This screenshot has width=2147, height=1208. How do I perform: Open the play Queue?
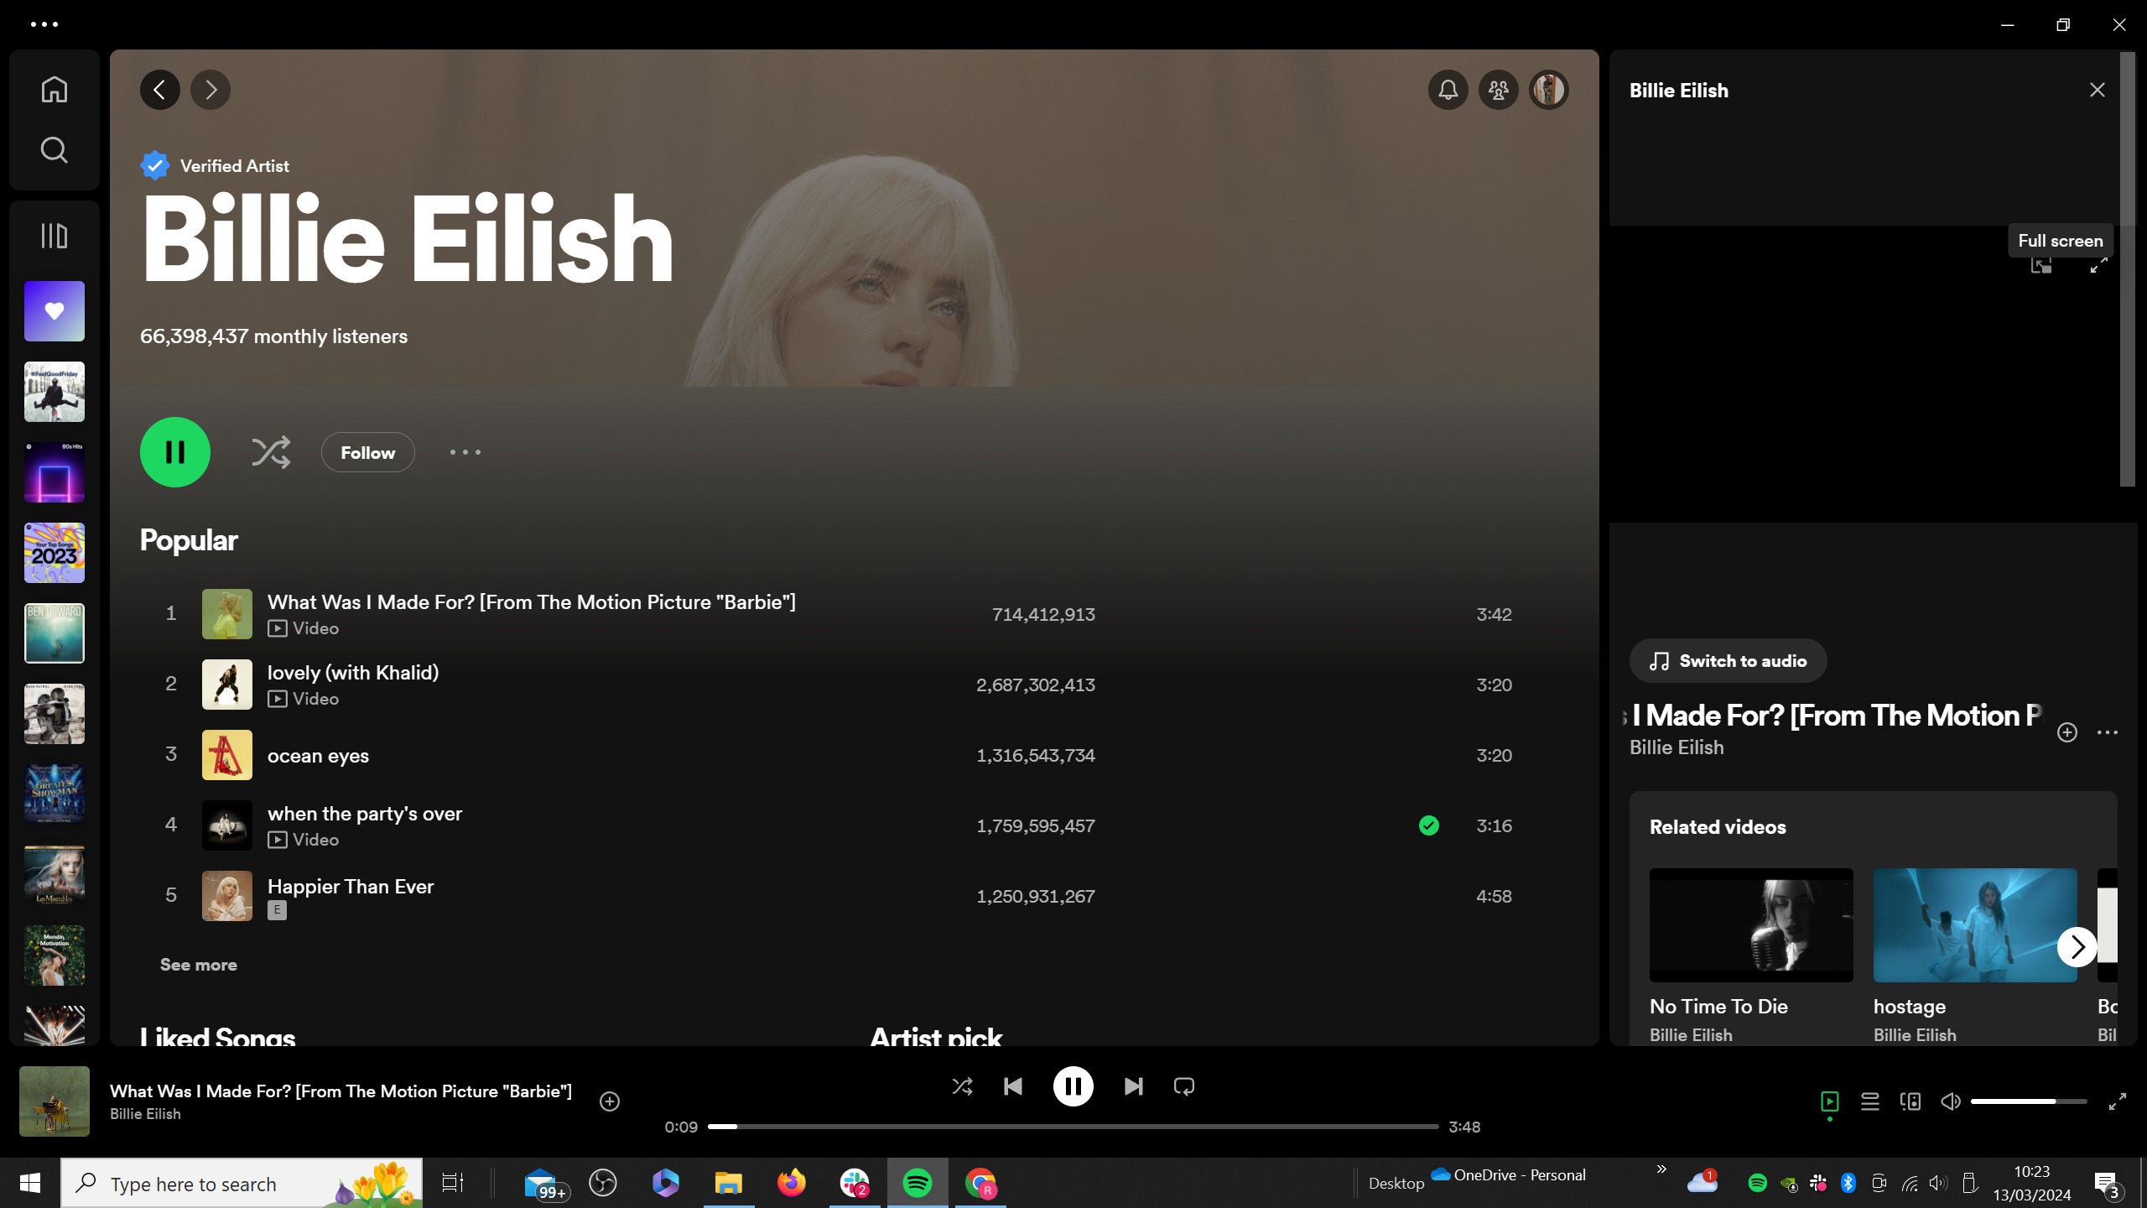[1870, 1101]
